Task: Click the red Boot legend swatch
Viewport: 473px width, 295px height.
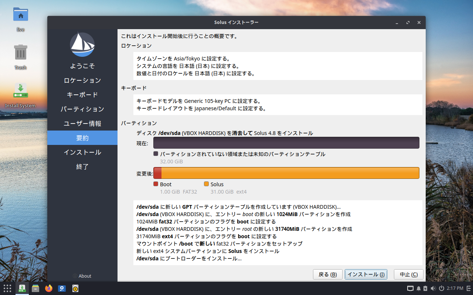Action: coord(156,184)
